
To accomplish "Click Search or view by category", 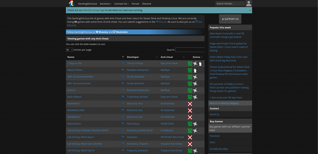I will (224, 103).
